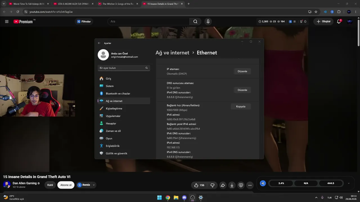Open Zaman ve dil settings
The width and height of the screenshot is (360, 202).
tap(124, 131)
